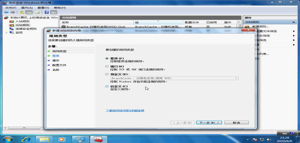This screenshot has height=143, width=300.
Task: Click the up-one-level folder toolbar icon
Action: coord(22,12)
